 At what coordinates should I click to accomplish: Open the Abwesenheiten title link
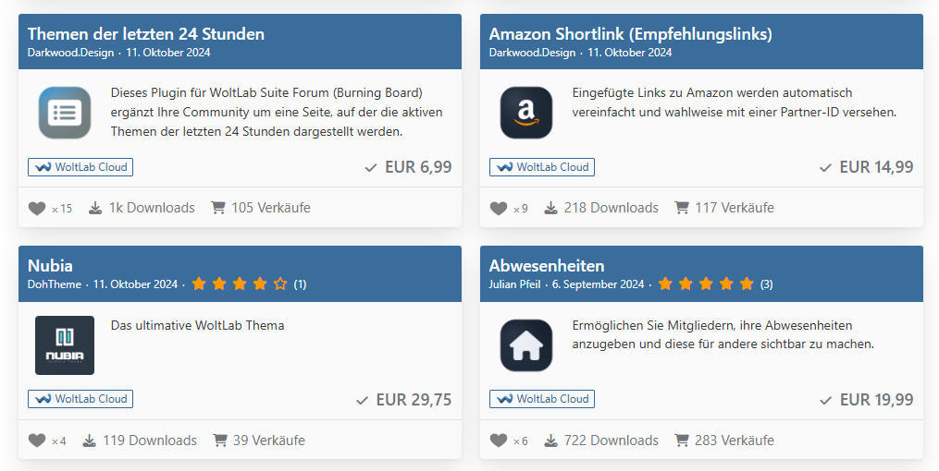pos(547,266)
